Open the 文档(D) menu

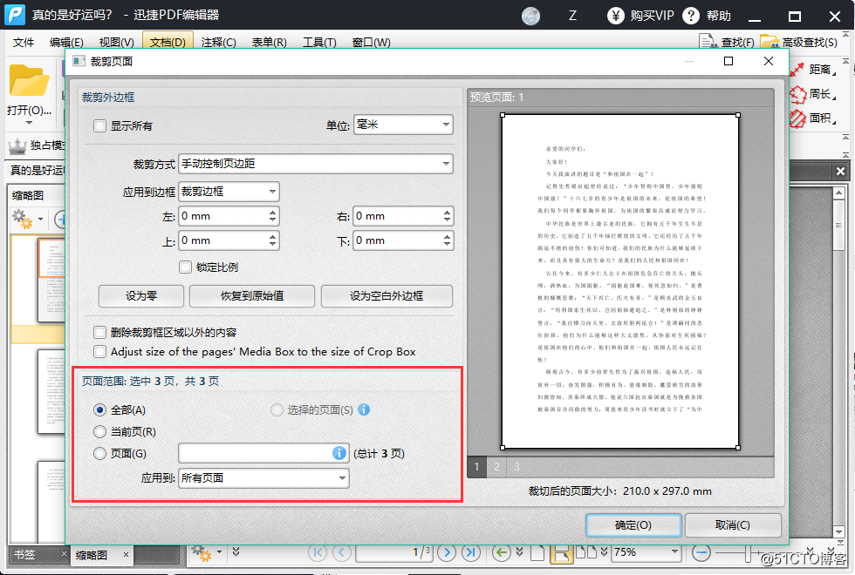tap(168, 42)
